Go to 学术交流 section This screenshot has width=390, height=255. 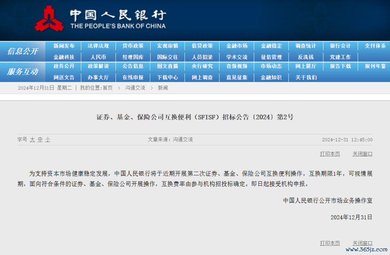coord(237,57)
